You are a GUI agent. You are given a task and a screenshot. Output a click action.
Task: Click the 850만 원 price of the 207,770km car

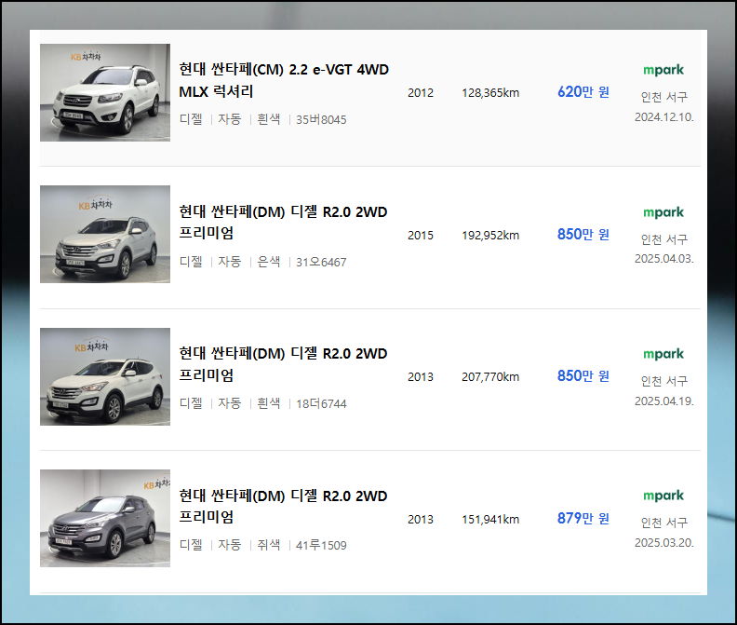tap(583, 376)
